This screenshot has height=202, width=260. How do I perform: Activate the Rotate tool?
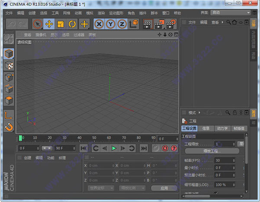[72, 24]
